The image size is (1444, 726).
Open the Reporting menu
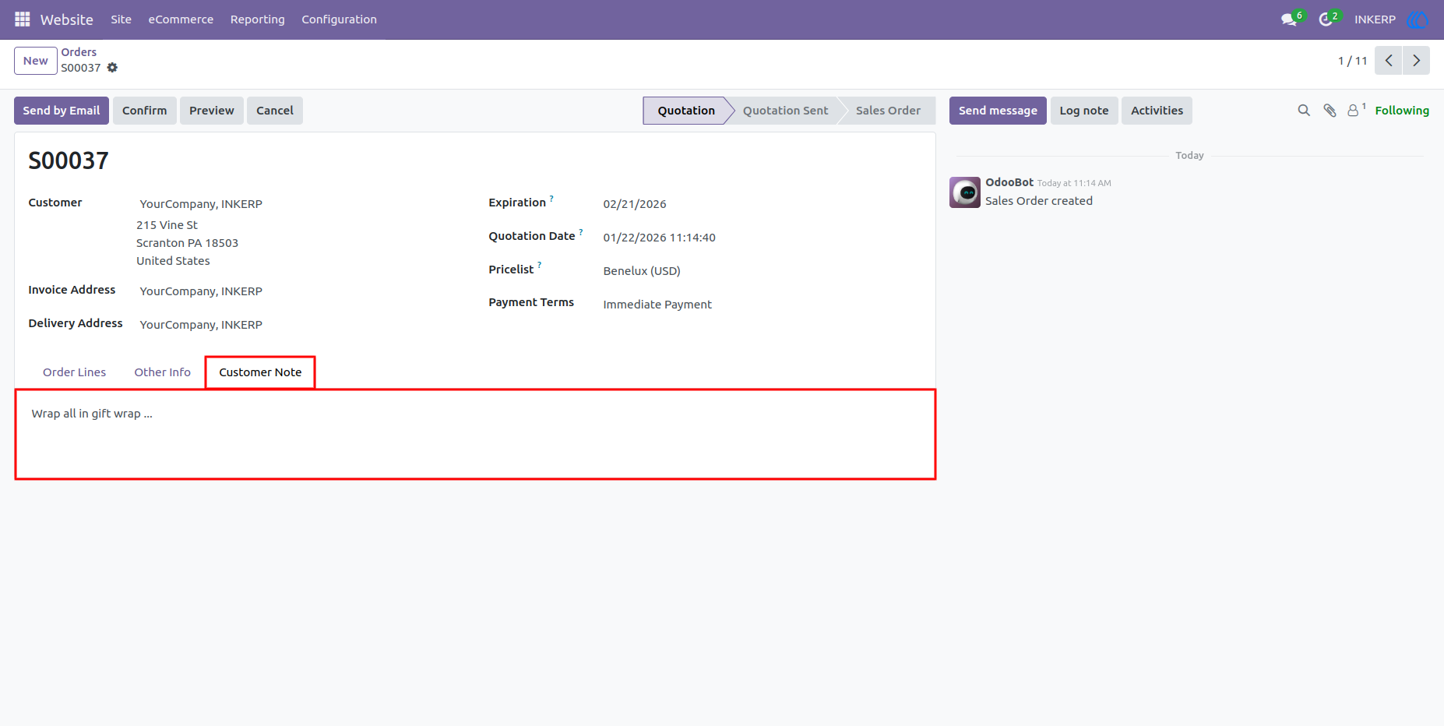257,19
